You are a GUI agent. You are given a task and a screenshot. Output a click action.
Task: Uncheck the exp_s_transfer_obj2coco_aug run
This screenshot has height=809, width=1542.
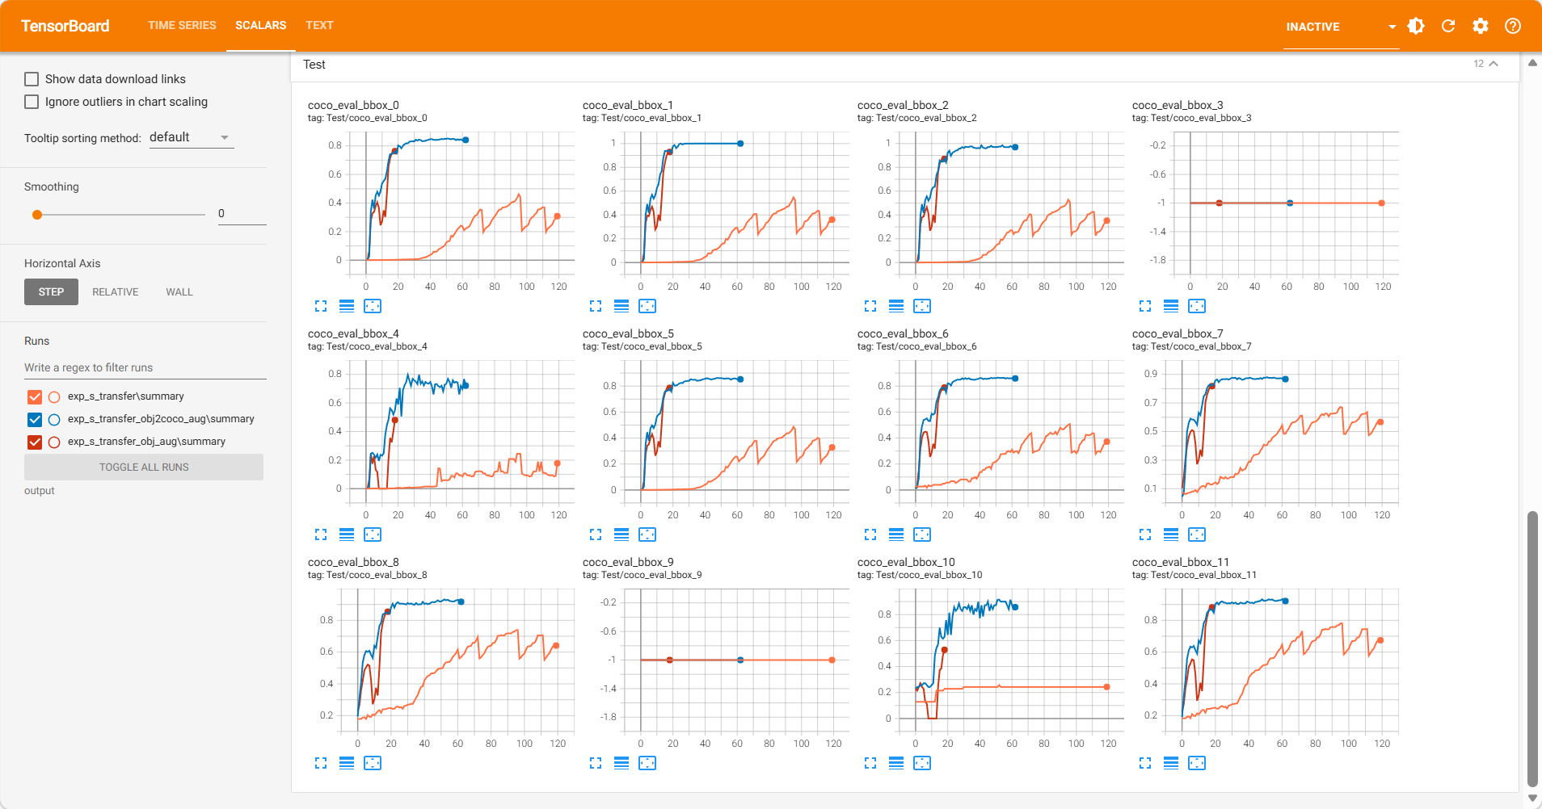pos(35,419)
